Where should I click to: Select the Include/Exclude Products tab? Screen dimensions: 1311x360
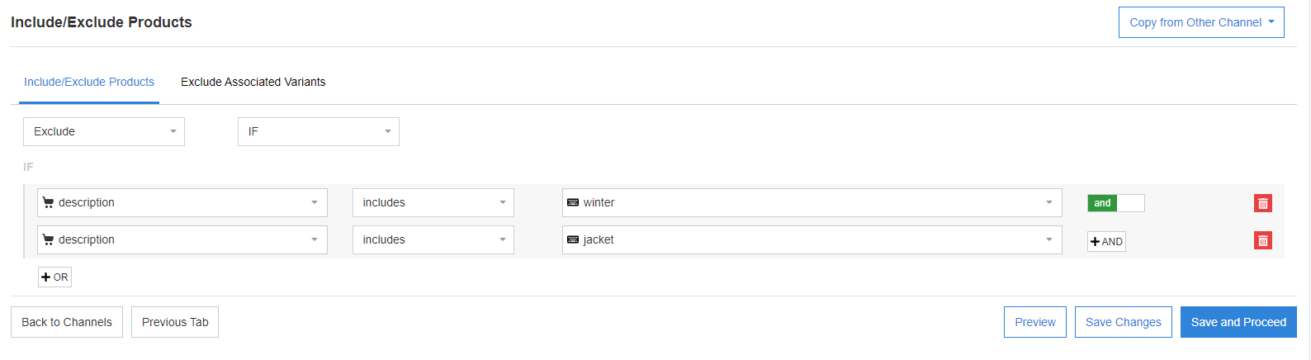[x=89, y=82]
